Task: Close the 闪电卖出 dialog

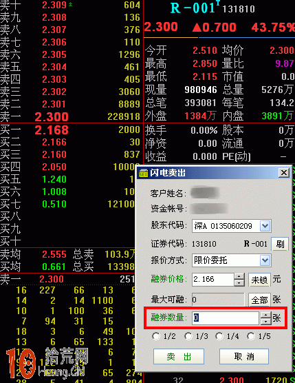Action: coord(284,173)
